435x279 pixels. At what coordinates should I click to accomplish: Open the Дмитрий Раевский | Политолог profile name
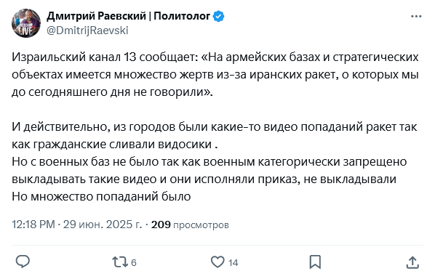click(128, 16)
